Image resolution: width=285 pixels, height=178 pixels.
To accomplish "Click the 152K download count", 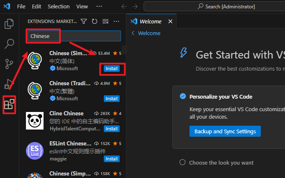I will [x=105, y=144].
